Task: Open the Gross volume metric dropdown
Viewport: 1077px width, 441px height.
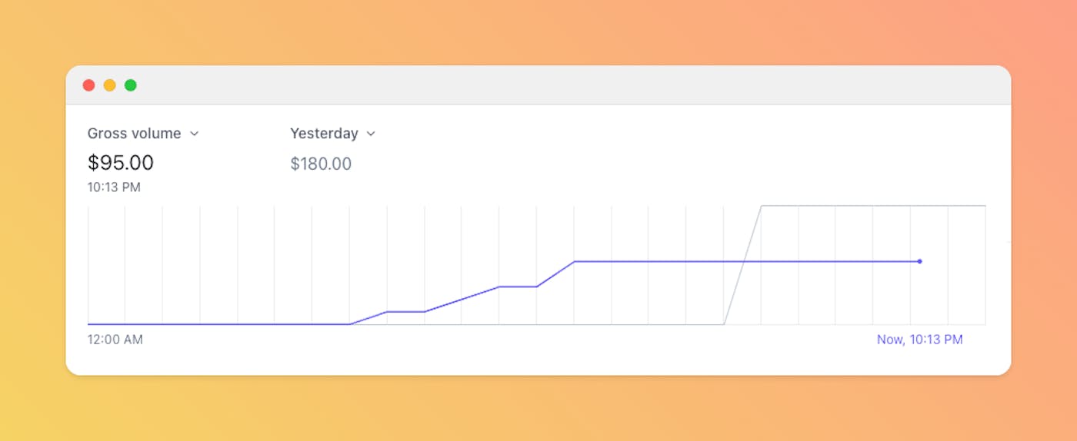Action: tap(135, 134)
